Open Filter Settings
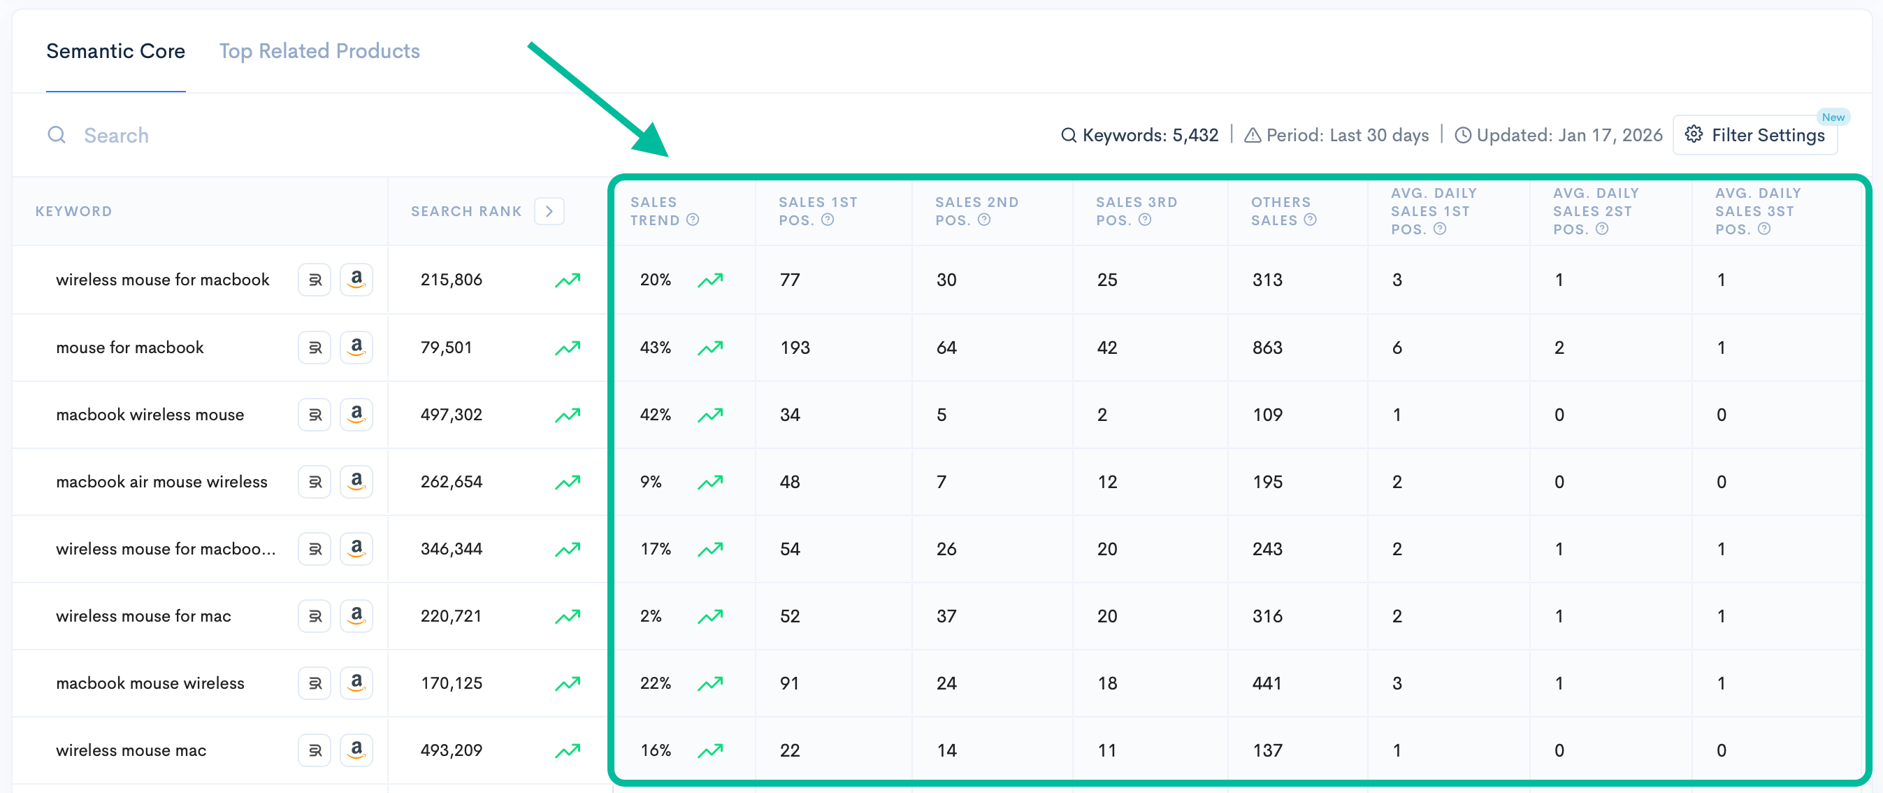 pos(1755,136)
